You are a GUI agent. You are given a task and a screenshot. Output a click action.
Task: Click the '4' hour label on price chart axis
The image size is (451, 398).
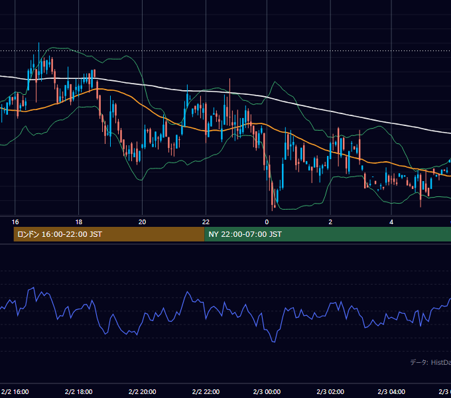pyautogui.click(x=391, y=222)
